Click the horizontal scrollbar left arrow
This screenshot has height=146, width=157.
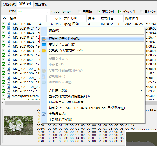coord(3,102)
